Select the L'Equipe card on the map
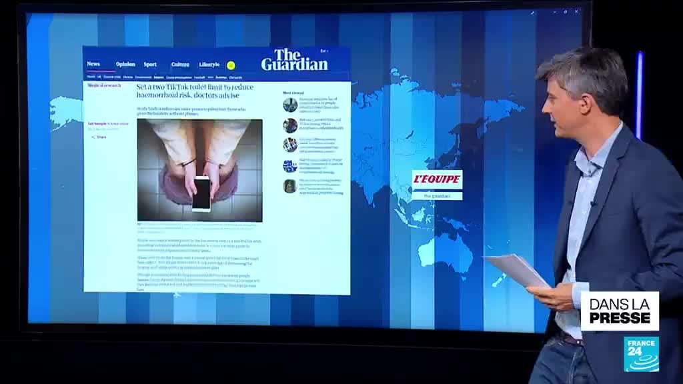This screenshot has height=384, width=683. [437, 179]
